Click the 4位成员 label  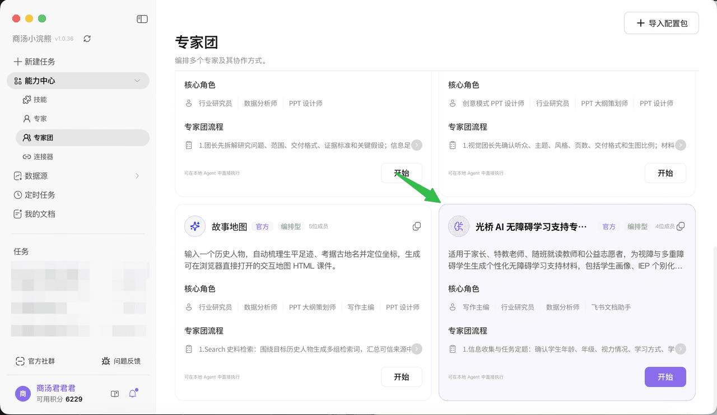pos(665,226)
